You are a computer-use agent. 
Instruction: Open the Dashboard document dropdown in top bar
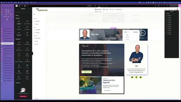point(90,6)
